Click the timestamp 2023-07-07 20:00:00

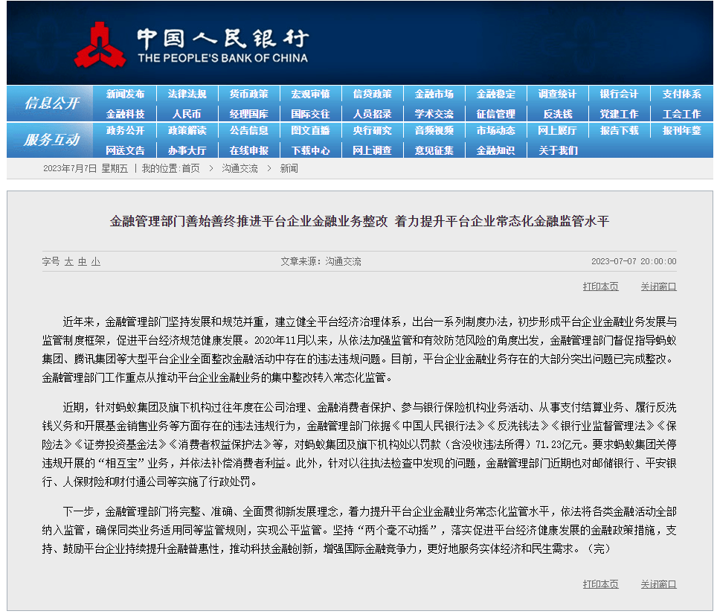pyautogui.click(x=634, y=261)
